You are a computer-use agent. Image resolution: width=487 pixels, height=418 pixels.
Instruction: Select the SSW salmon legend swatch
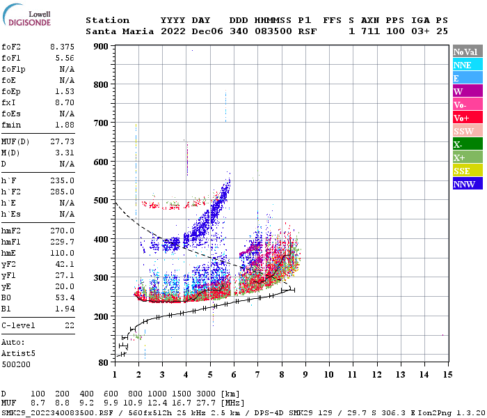[468, 131]
